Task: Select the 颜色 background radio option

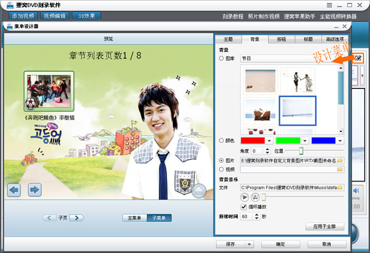Action: [x=221, y=141]
